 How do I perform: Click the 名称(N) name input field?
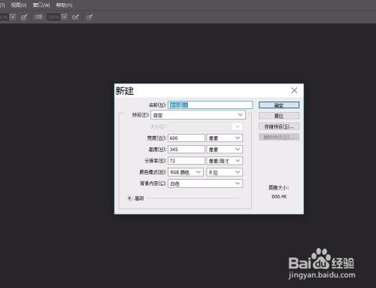click(210, 105)
